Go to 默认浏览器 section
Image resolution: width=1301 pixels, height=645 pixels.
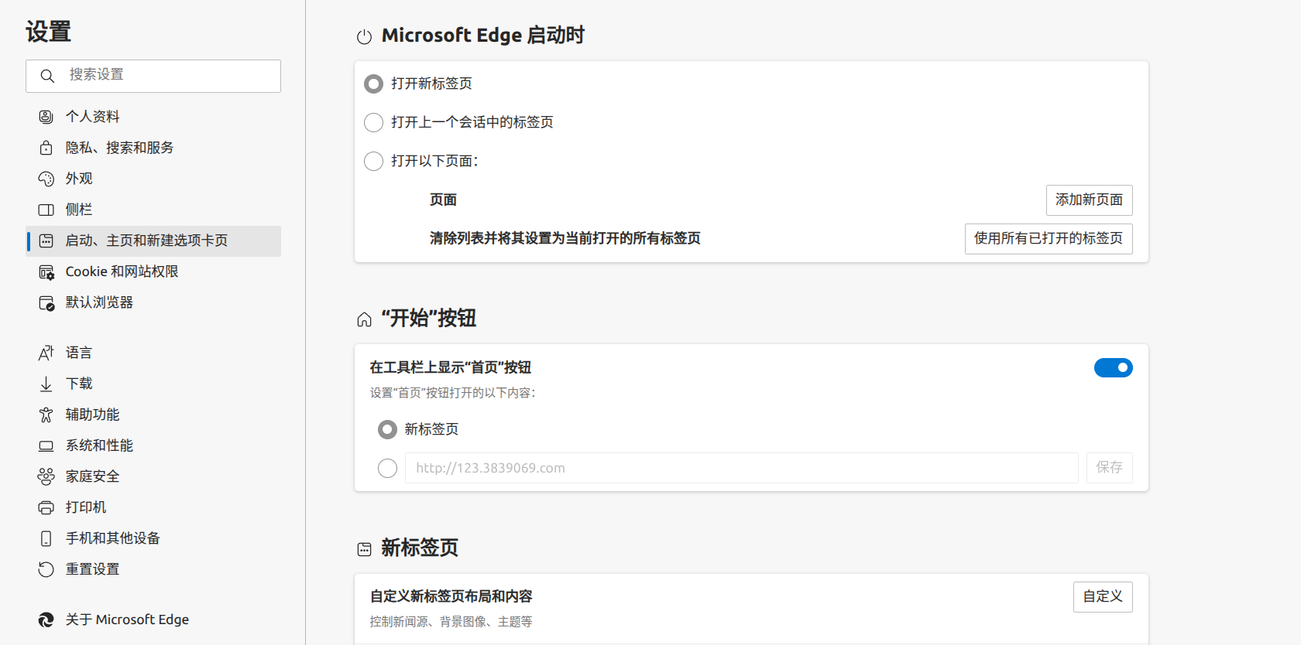tap(153, 302)
